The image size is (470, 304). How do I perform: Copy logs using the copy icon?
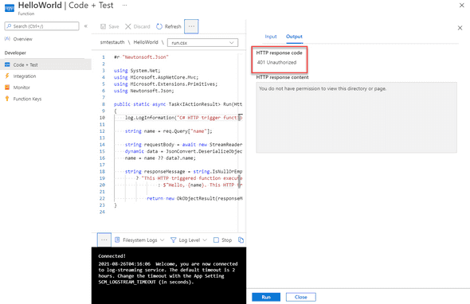coord(241,240)
